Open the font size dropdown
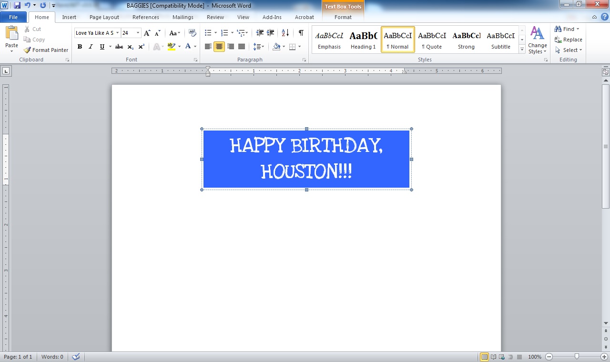Screen dimensions: 610x362 point(138,33)
